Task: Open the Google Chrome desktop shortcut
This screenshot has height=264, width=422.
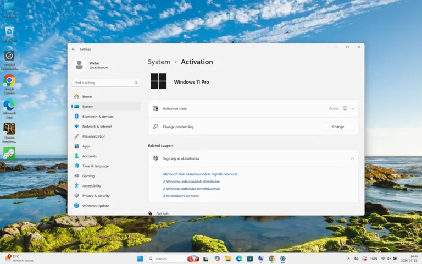Action: (x=9, y=84)
